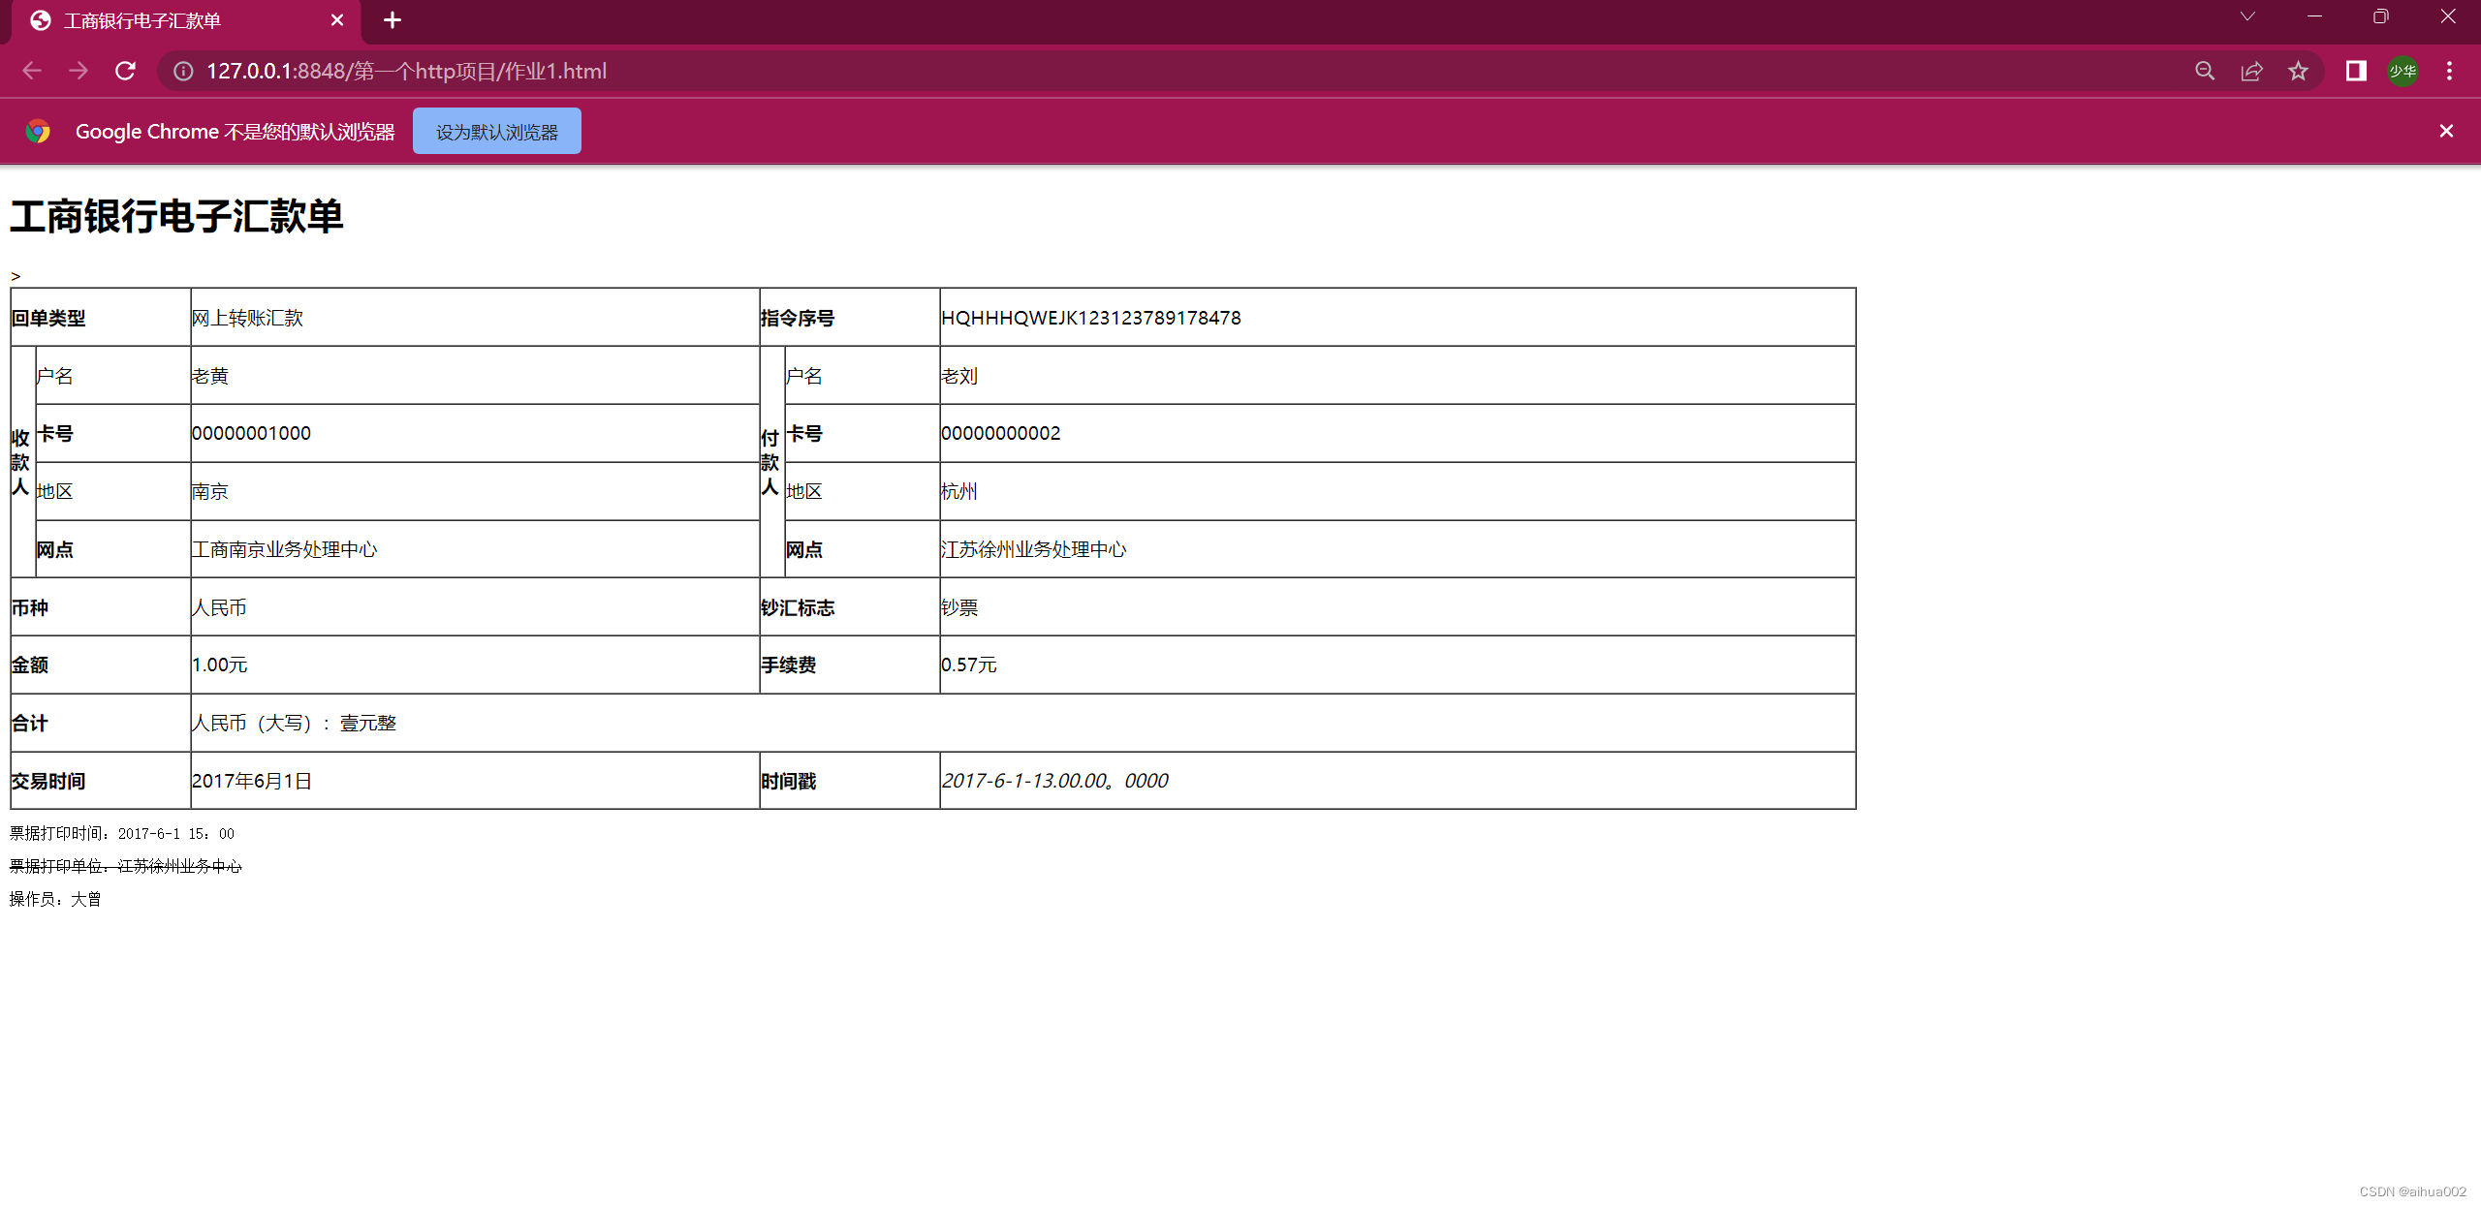
Task: Click the Chrome logo in the infobar
Action: pyautogui.click(x=38, y=131)
